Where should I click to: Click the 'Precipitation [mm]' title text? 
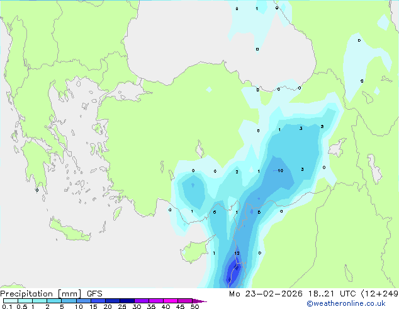(x=41, y=294)
